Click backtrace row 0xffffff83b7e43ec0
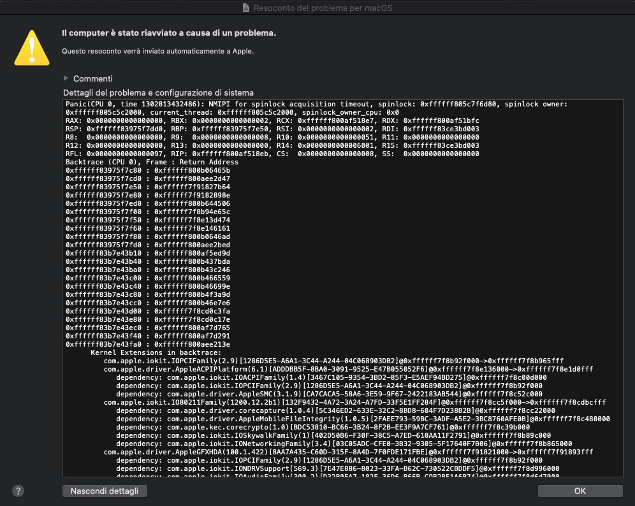The height and width of the screenshot is (506, 635). pyautogui.click(x=148, y=328)
